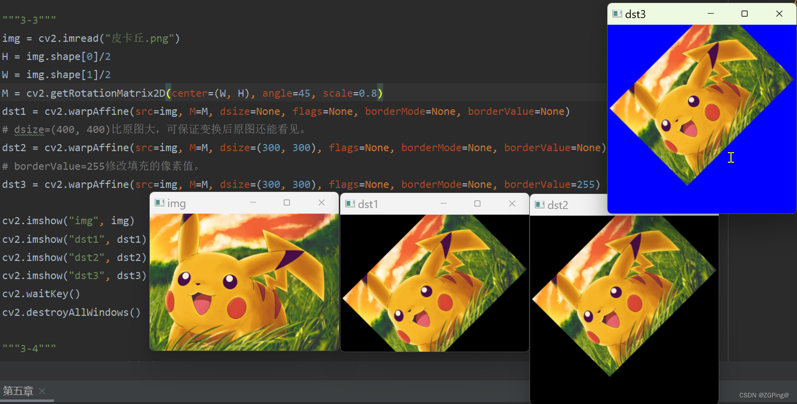The height and width of the screenshot is (404, 797).
Task: Click the dst3 window app icon
Action: (617, 14)
